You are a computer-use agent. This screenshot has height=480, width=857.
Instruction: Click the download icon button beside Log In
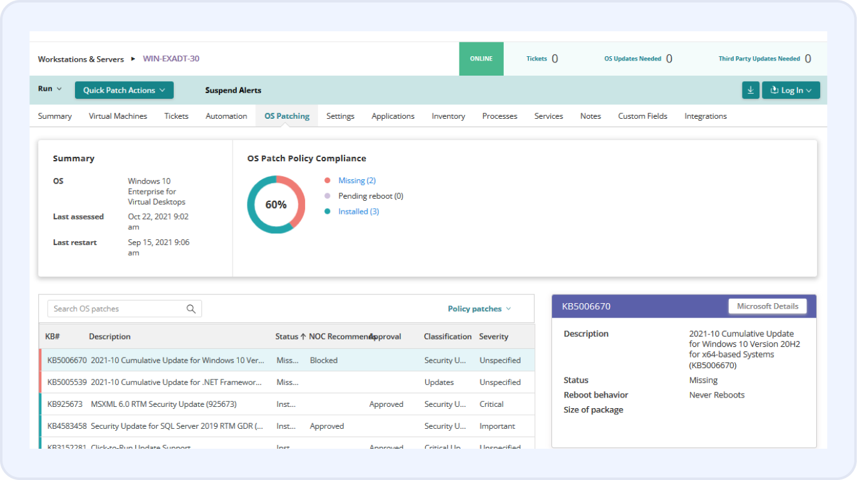coord(750,90)
